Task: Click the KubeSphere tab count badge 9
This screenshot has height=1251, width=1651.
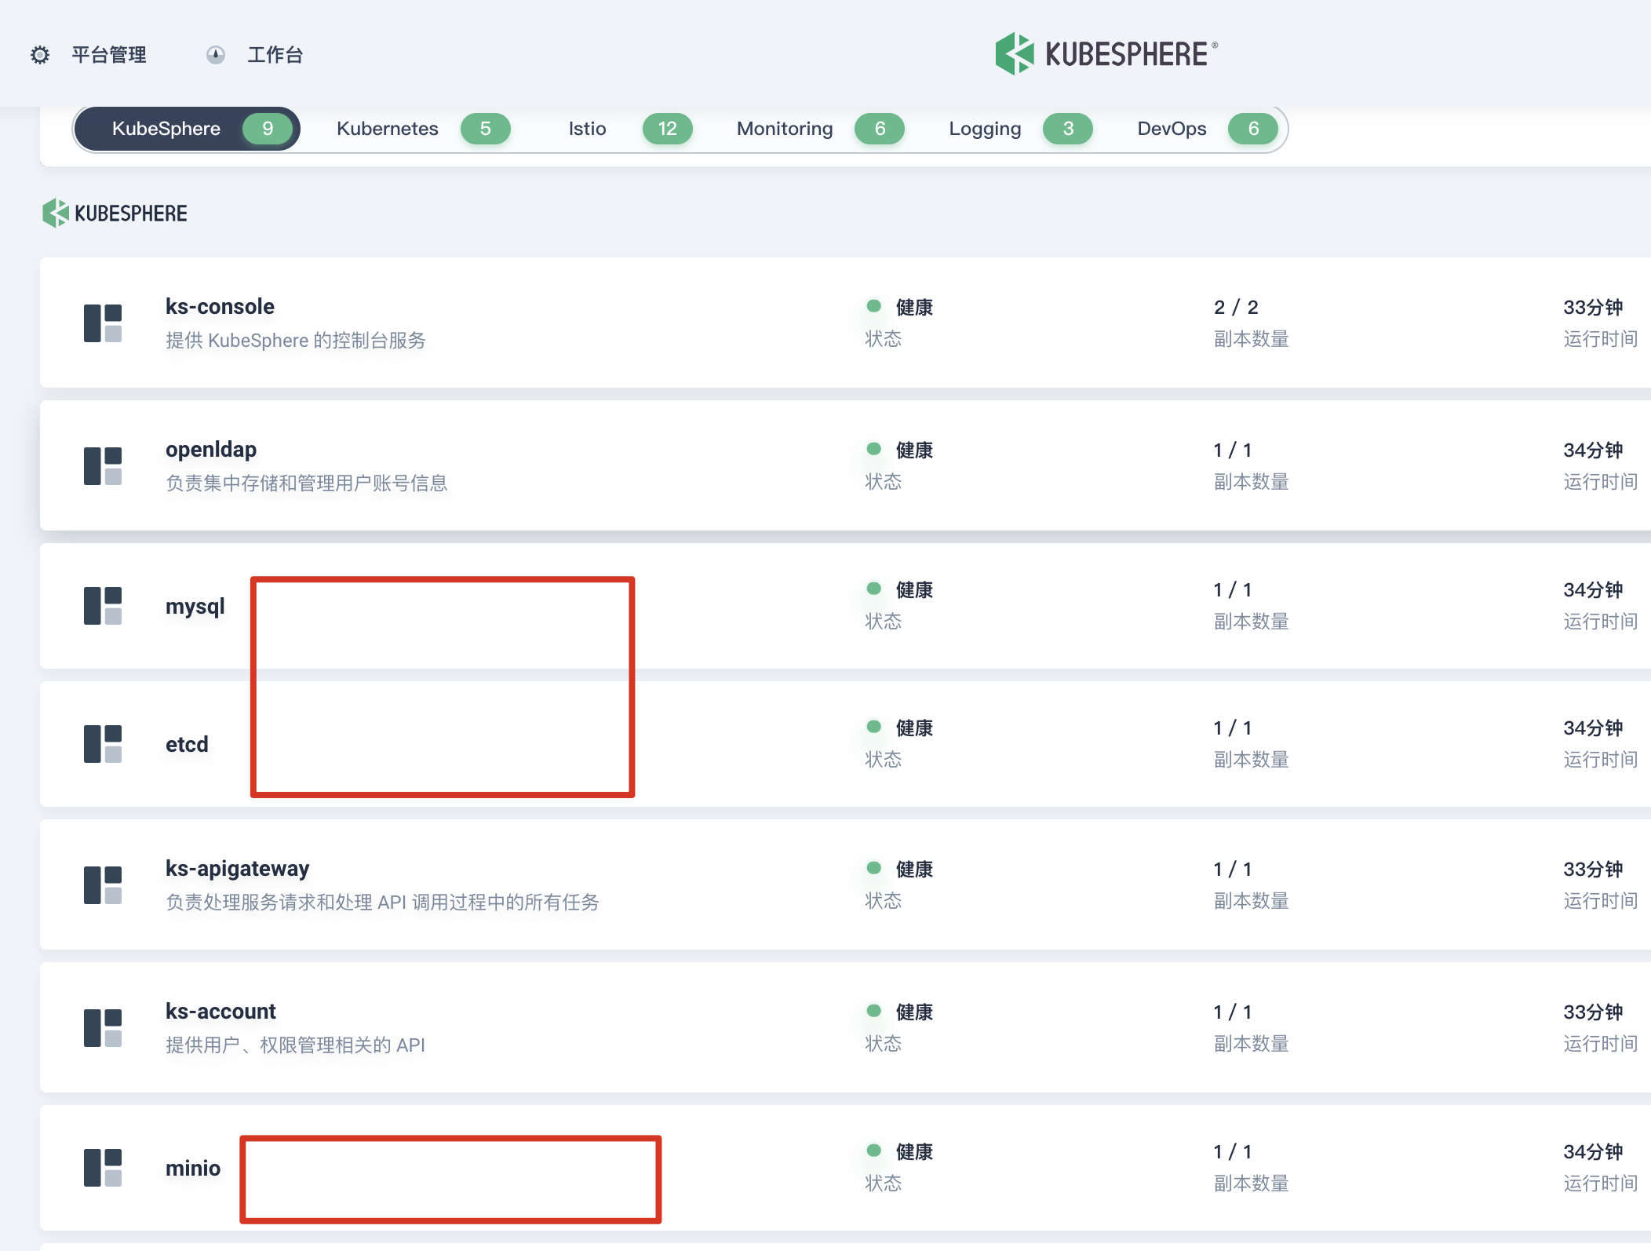Action: (268, 129)
